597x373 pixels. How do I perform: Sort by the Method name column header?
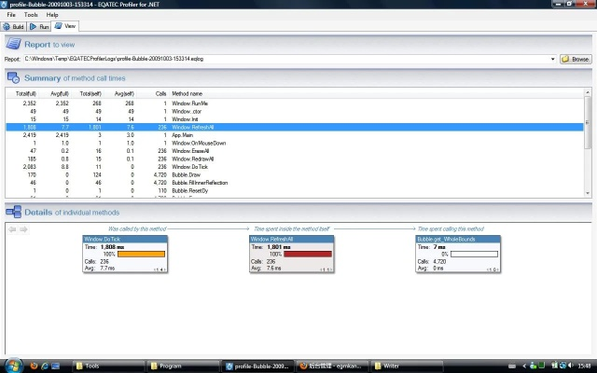[187, 94]
